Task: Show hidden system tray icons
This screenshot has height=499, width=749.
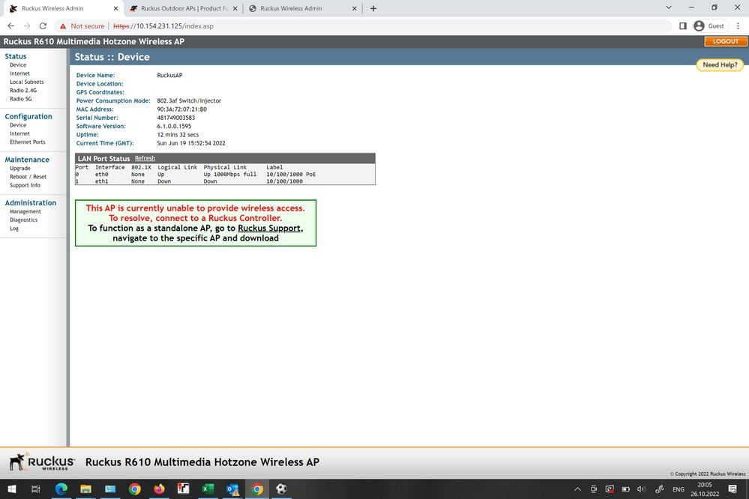Action: (x=577, y=489)
